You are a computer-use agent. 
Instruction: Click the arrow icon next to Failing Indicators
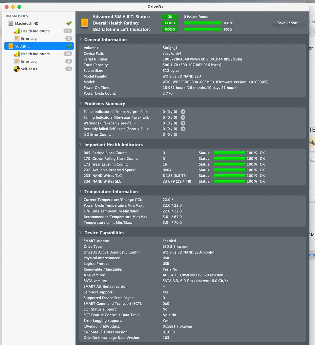(183, 118)
